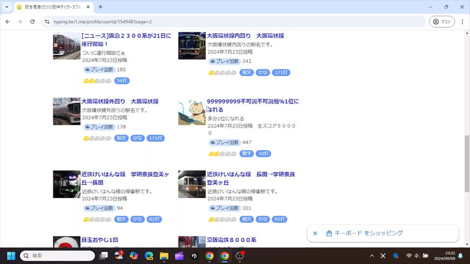Open the notification bell icon
Screen dimensions: 470x264
pos(460,256)
